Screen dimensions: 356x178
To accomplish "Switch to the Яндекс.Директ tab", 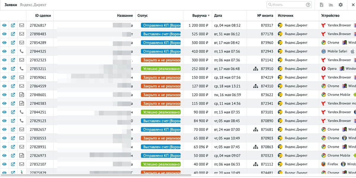I will (x=33, y=5).
